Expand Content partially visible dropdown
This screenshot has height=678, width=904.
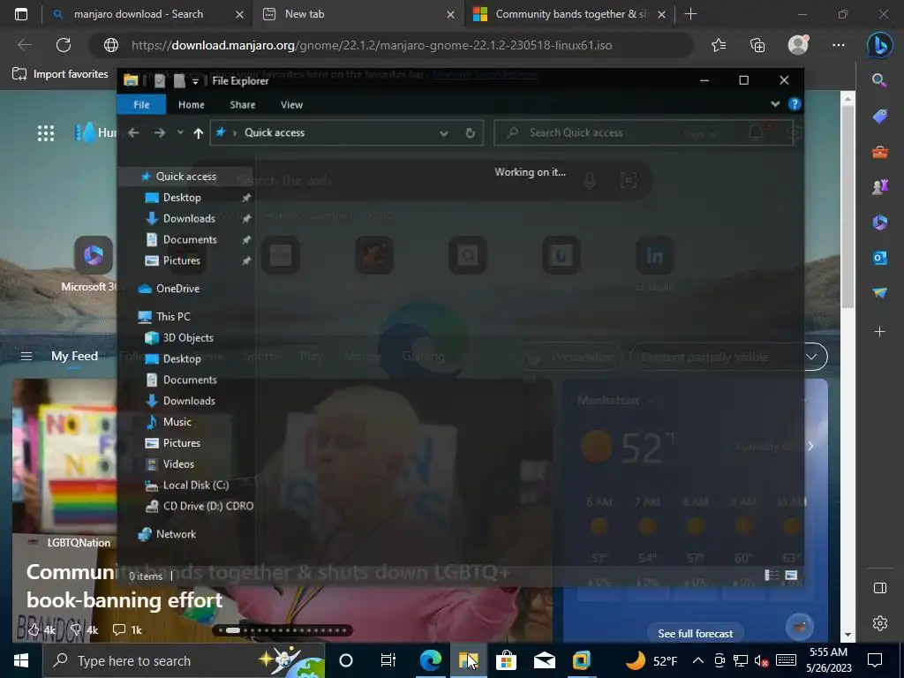[811, 357]
